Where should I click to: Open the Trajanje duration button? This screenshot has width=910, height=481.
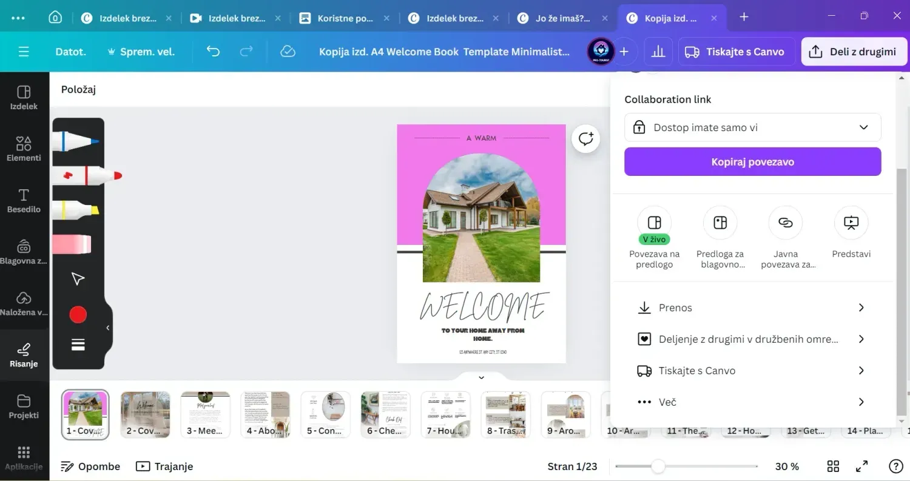(164, 466)
